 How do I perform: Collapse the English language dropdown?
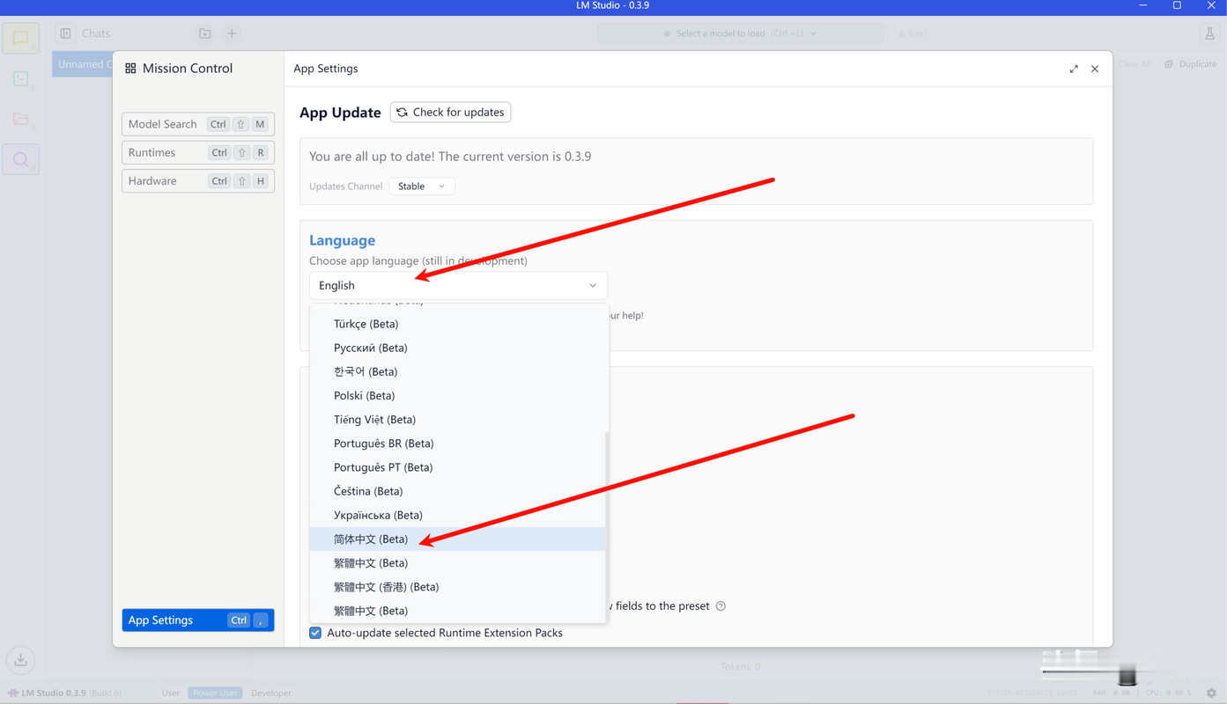[x=458, y=285]
